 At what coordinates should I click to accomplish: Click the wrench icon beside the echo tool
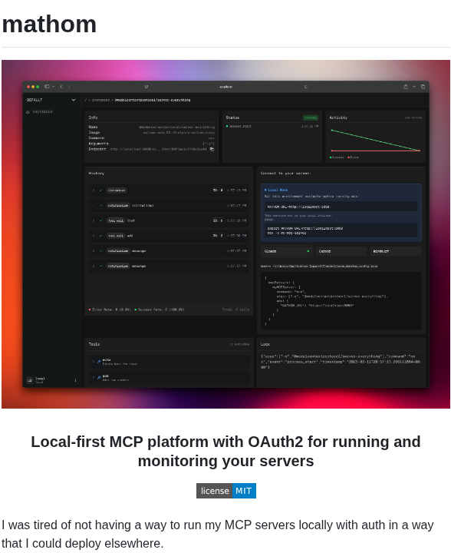(x=99, y=362)
